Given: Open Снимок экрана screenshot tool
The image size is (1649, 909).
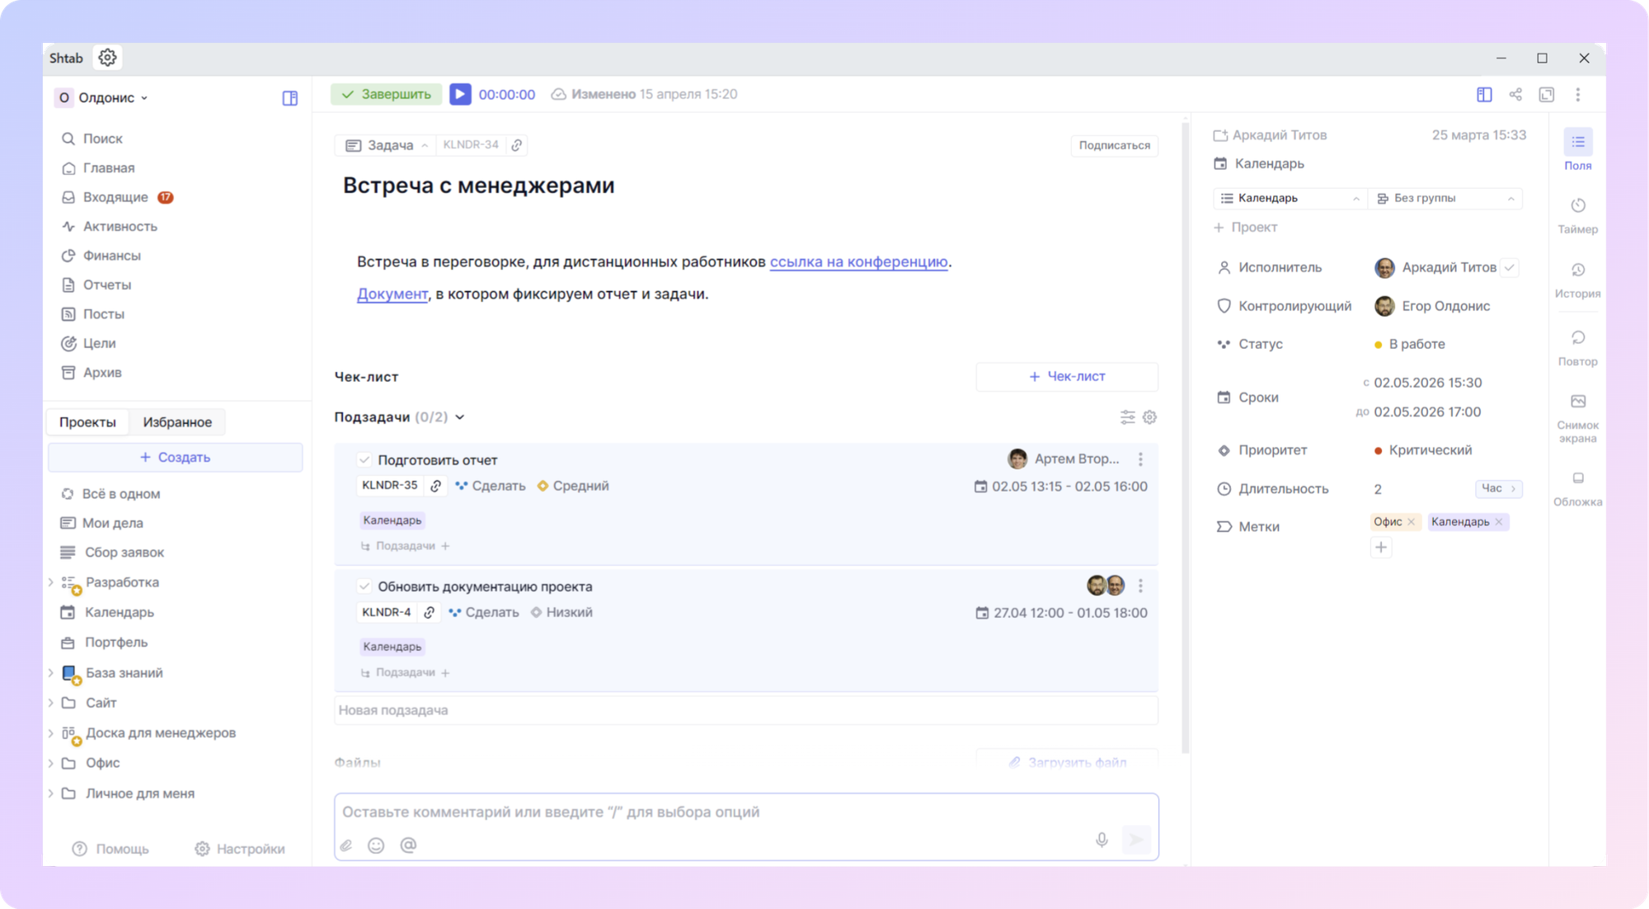Looking at the screenshot, I should [1577, 402].
